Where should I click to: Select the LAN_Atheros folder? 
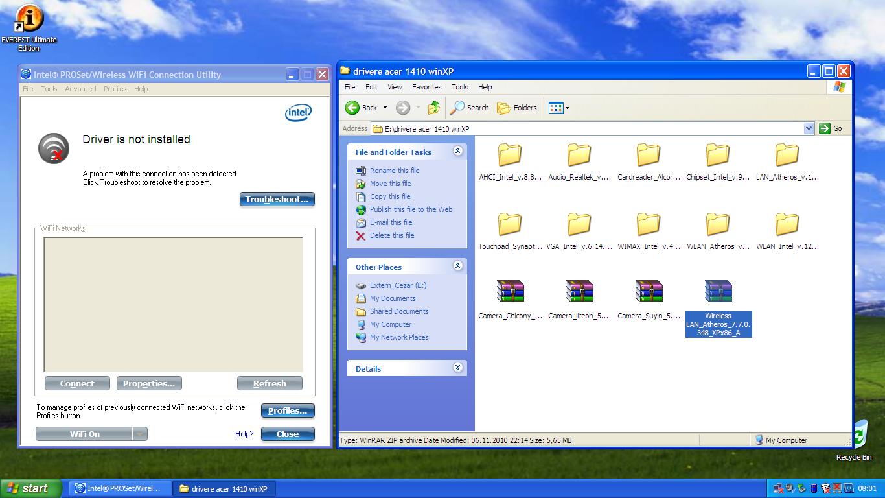pyautogui.click(x=787, y=161)
